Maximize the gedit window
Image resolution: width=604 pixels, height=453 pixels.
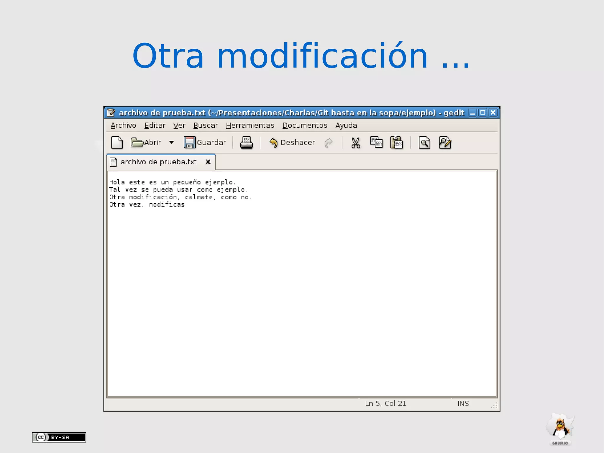click(483, 112)
